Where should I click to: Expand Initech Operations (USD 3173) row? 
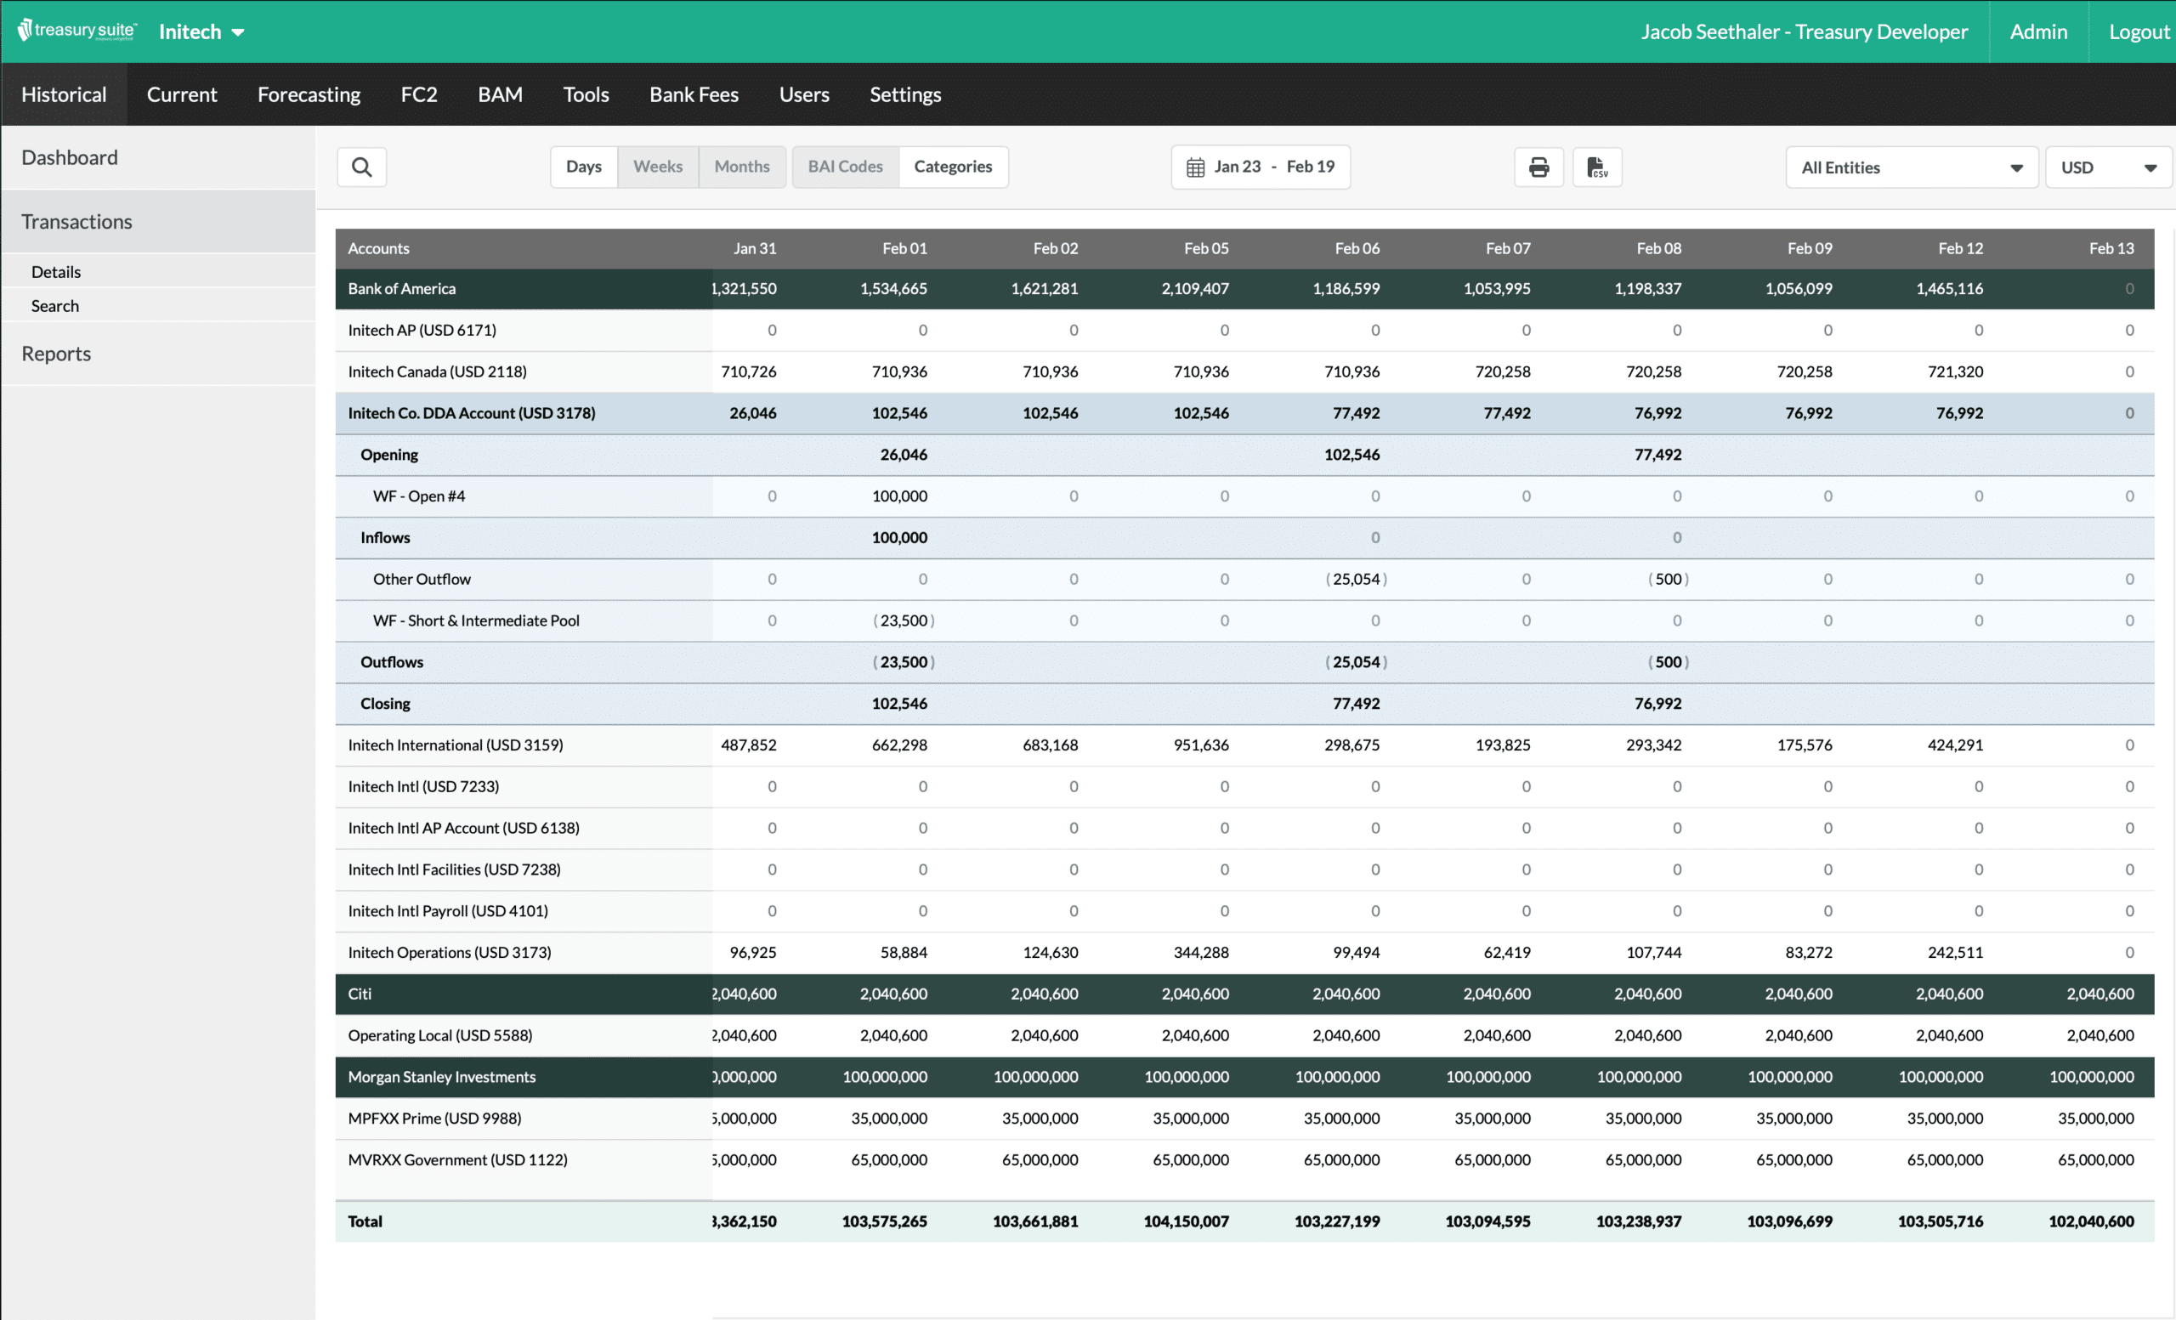coord(1244,953)
